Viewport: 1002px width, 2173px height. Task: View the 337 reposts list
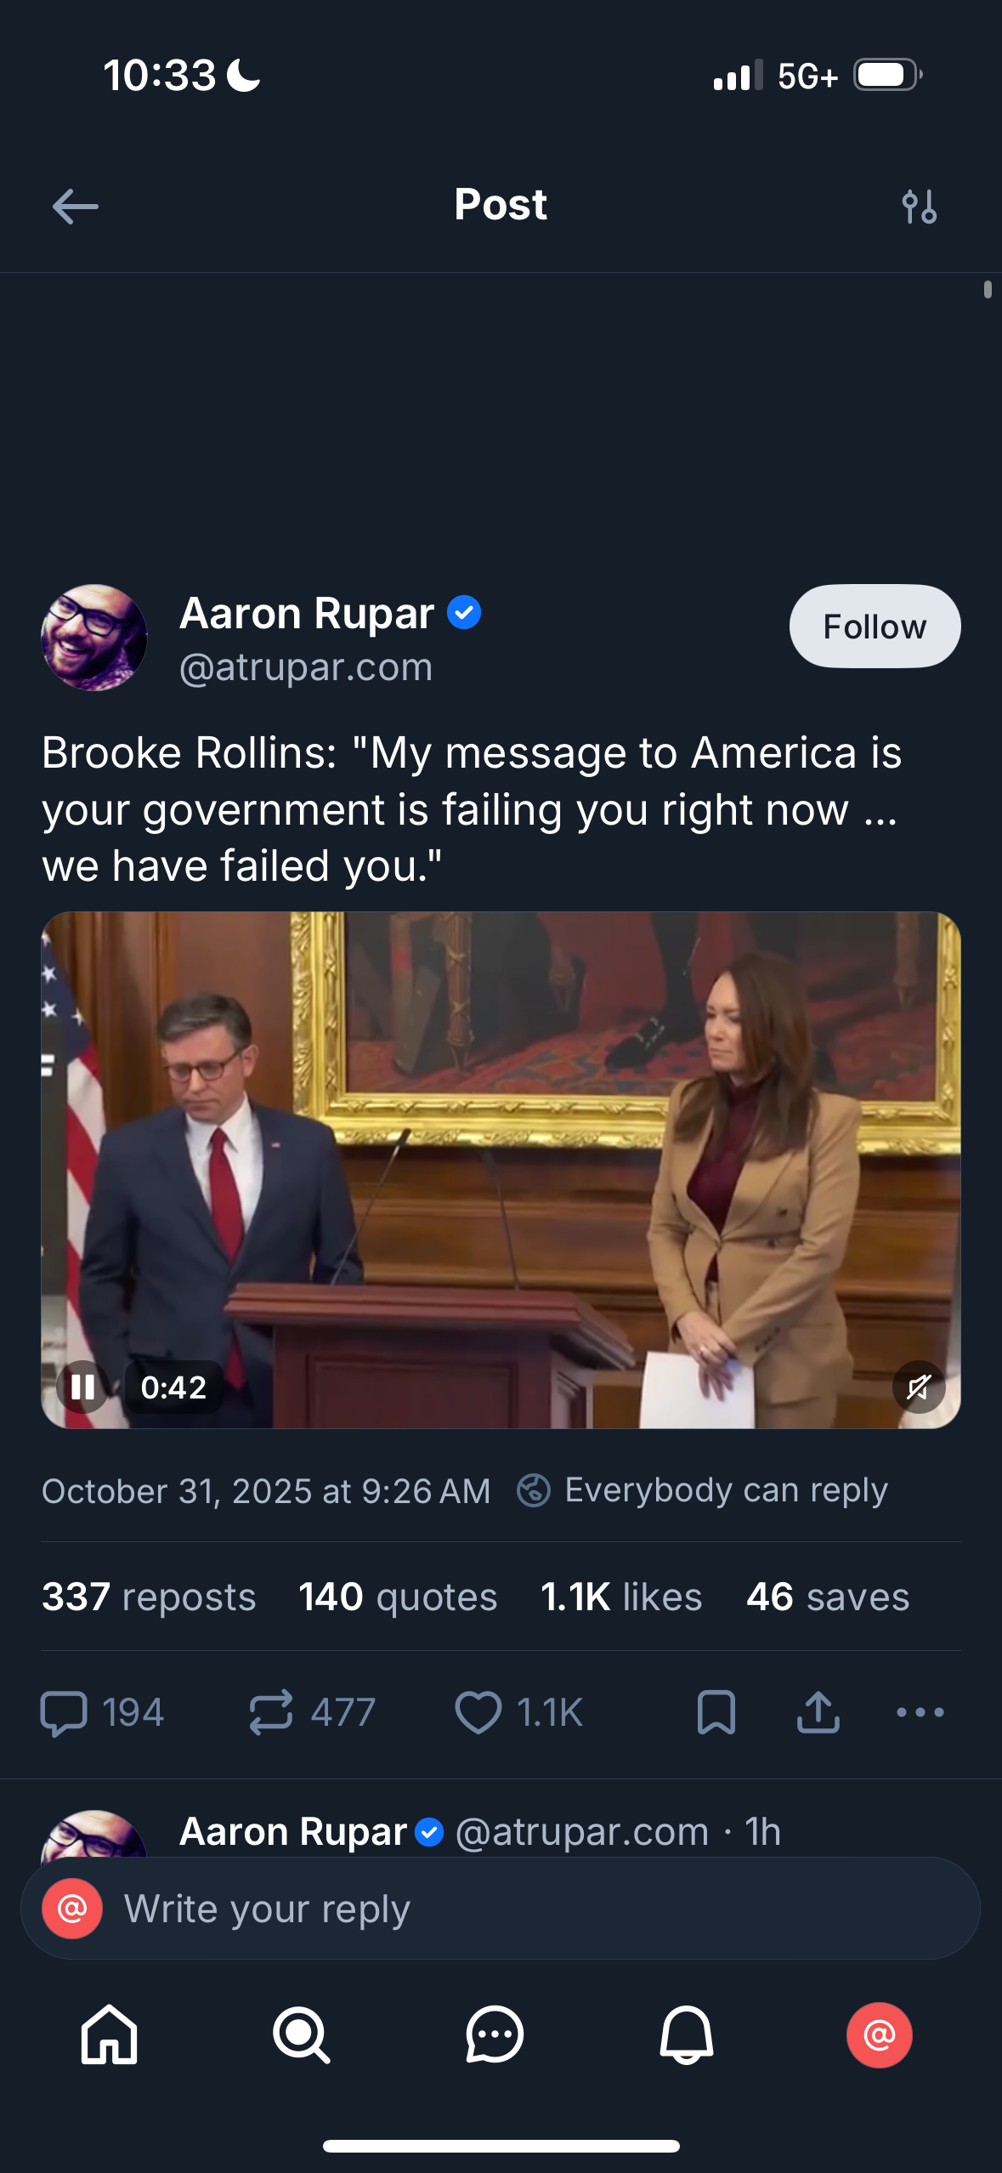coord(149,1597)
